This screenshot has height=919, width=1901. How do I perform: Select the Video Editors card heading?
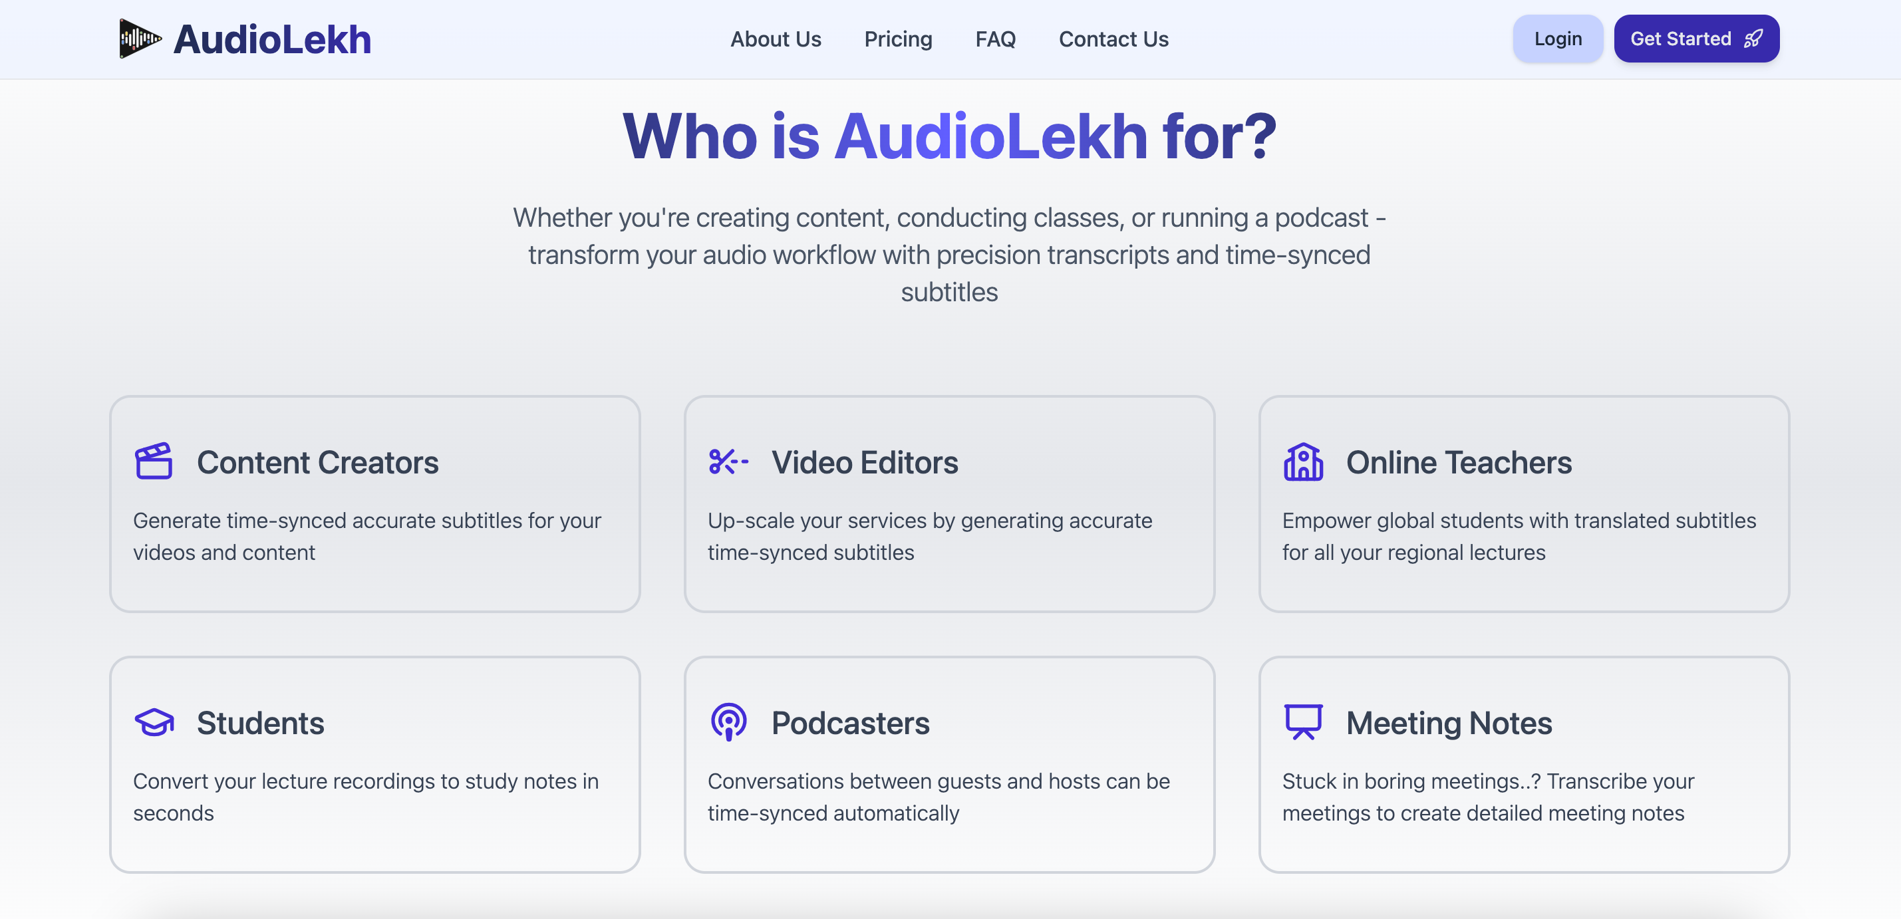864,462
